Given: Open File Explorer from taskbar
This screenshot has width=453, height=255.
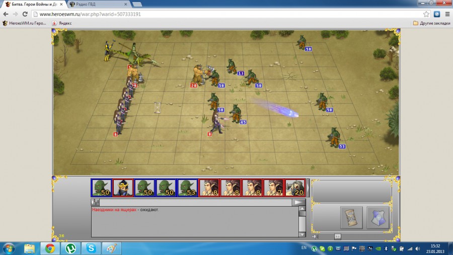Looking at the screenshot, I should pos(29,248).
